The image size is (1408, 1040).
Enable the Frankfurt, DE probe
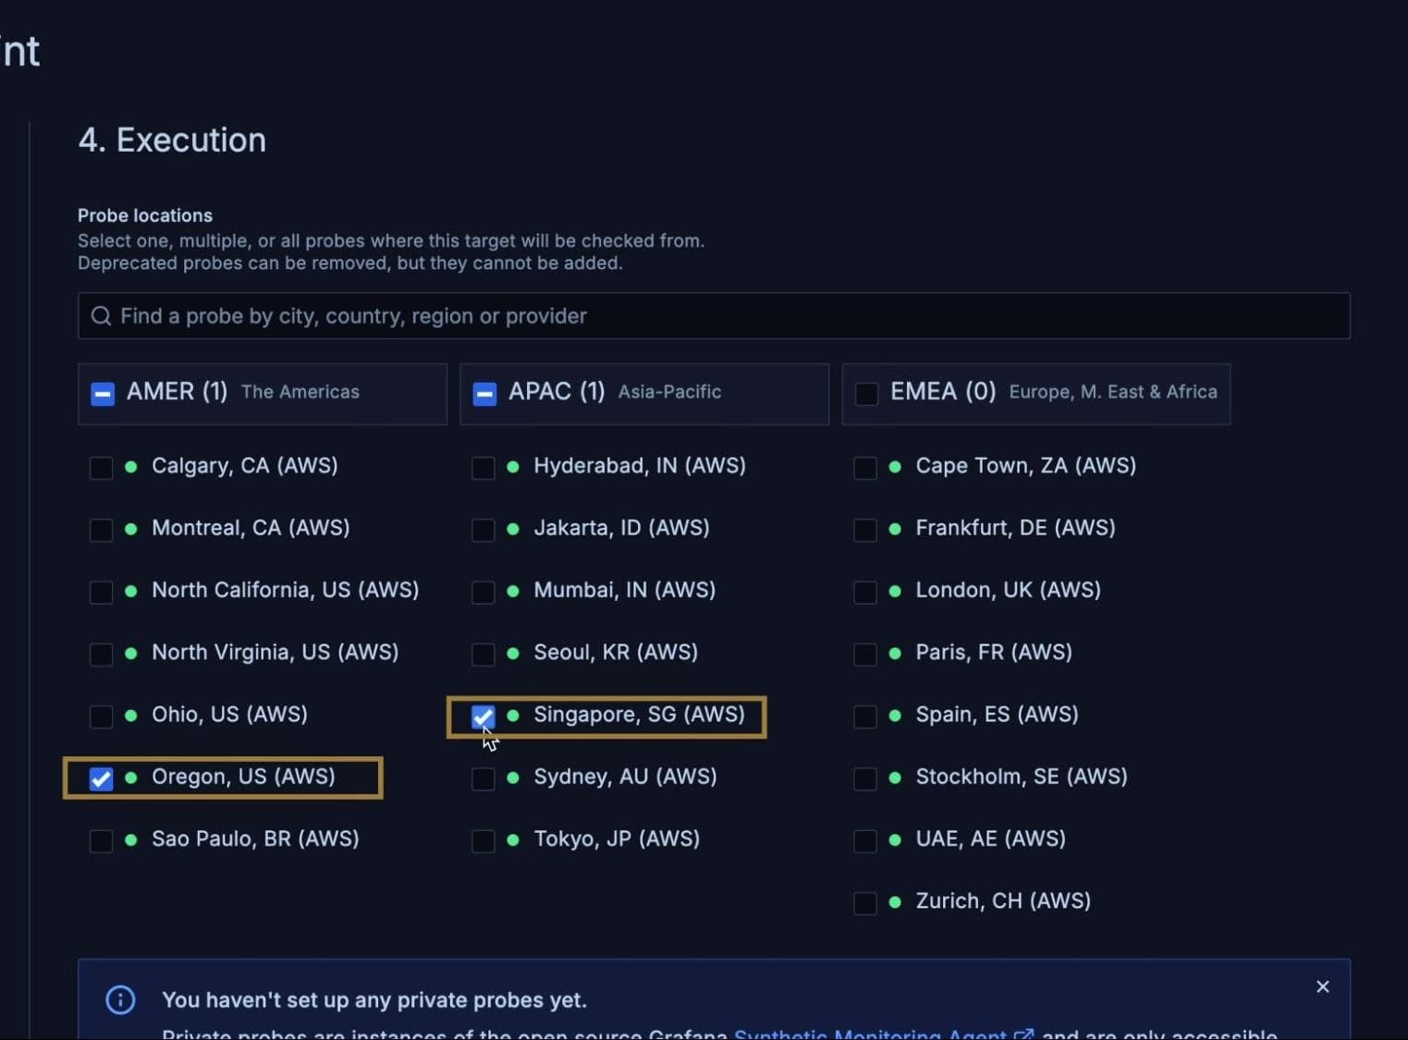865,530
